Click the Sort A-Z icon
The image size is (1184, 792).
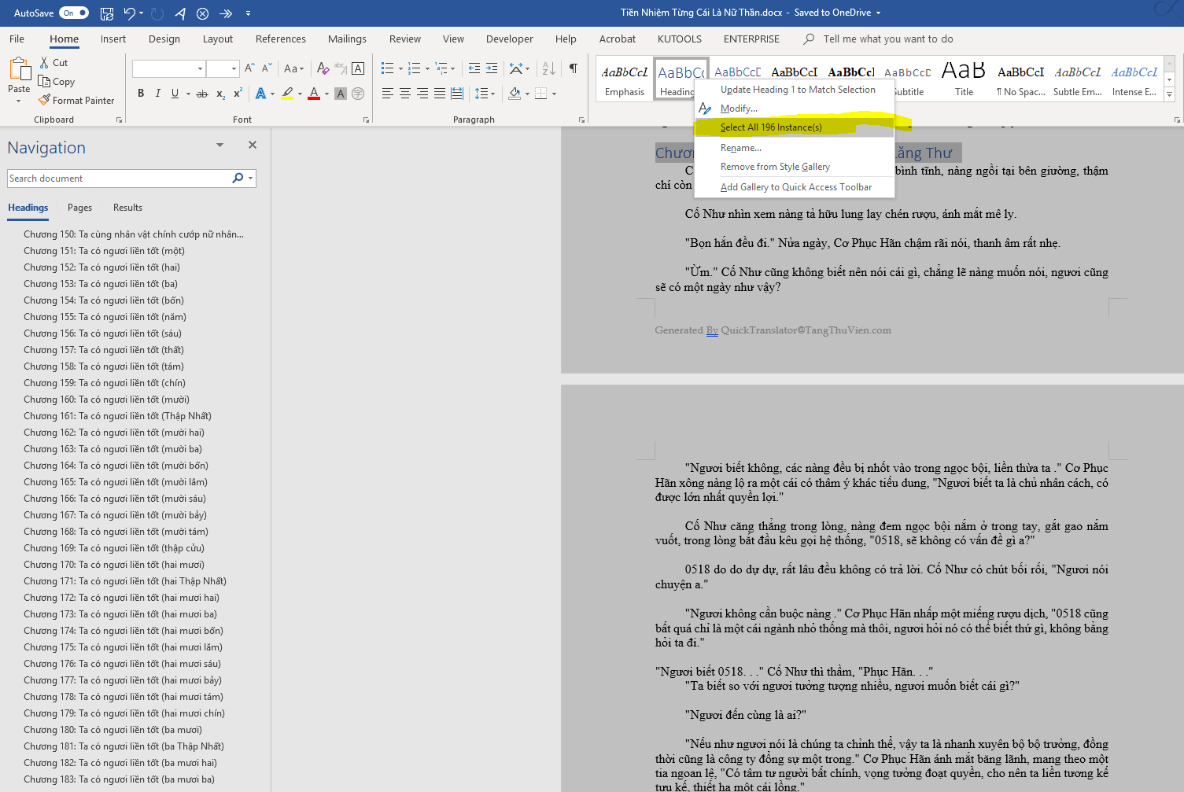click(549, 68)
